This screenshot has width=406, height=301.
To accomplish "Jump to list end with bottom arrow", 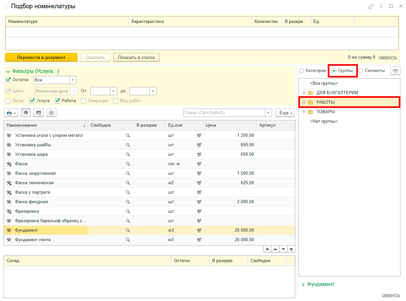I will (x=291, y=249).
